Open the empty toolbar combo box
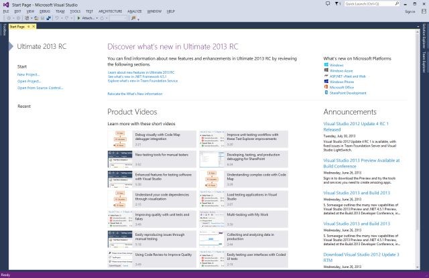This screenshot has width=429, height=278. [x=118, y=18]
